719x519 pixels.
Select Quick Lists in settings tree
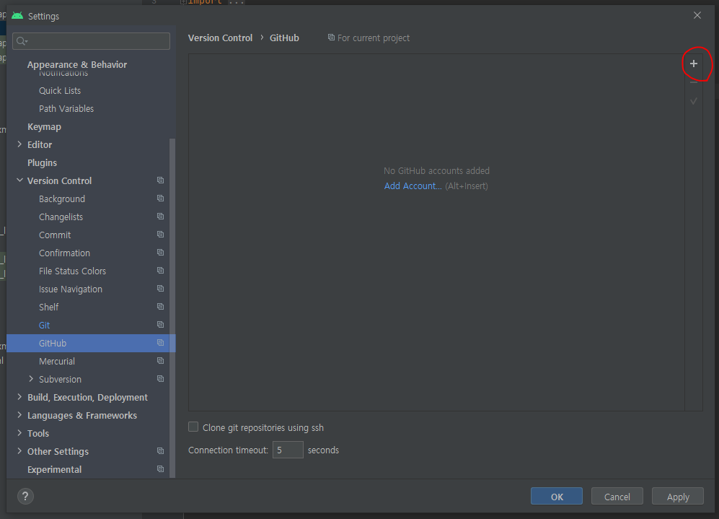point(60,91)
